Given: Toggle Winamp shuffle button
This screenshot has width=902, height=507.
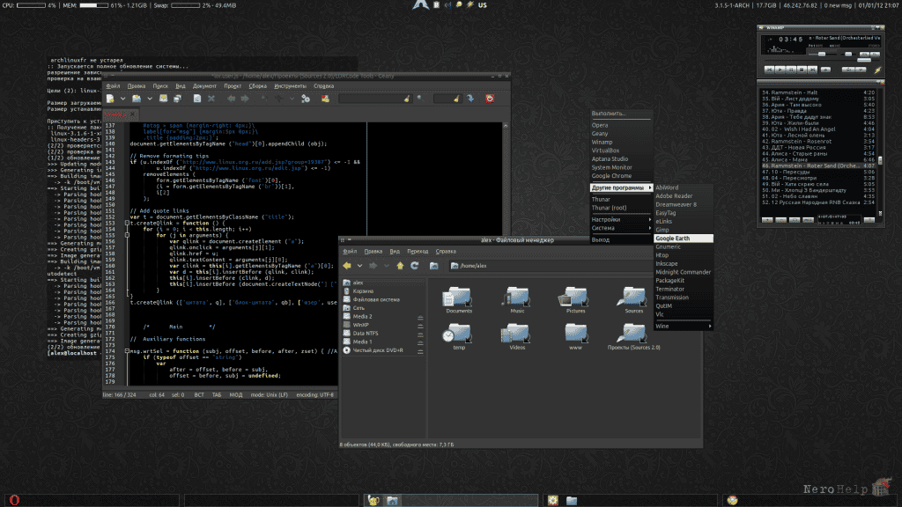Looking at the screenshot, I should [848, 70].
